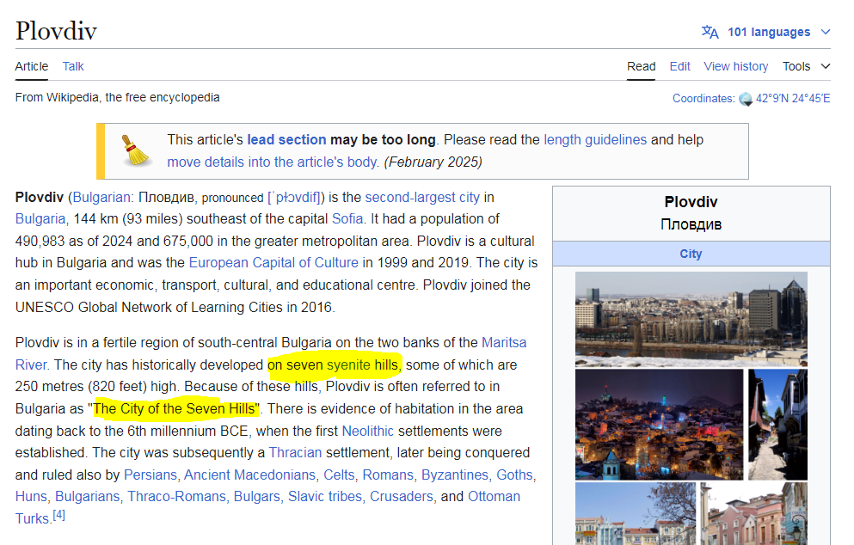Open the Sofia link
Image resolution: width=854 pixels, height=545 pixels.
pos(347,219)
